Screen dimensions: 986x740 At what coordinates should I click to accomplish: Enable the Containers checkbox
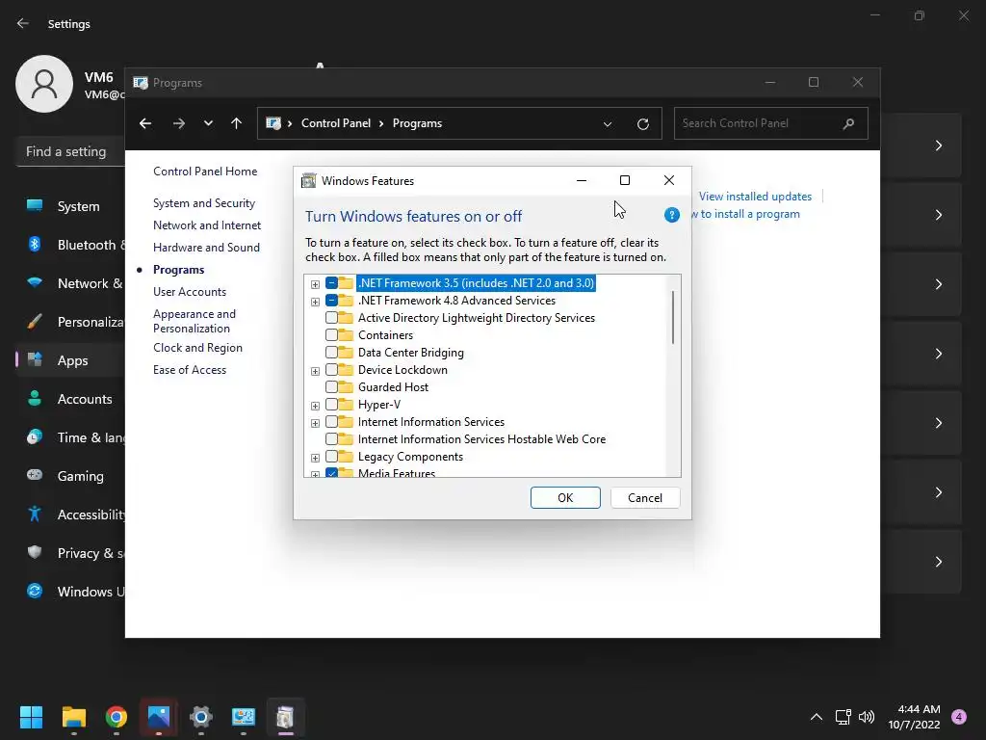(331, 334)
